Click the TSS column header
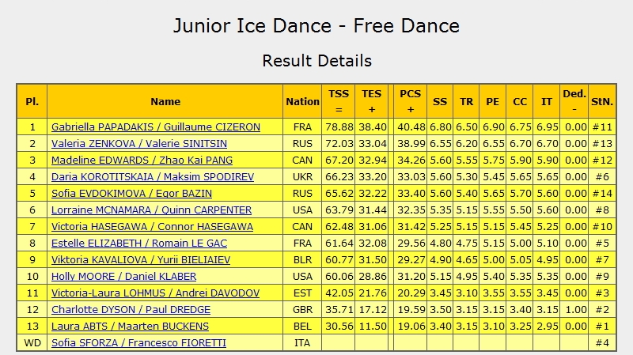 pos(339,102)
